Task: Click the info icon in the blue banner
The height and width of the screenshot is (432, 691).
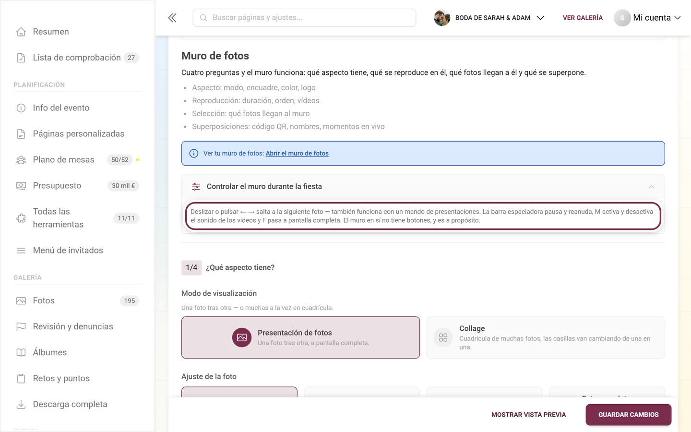Action: (x=194, y=154)
